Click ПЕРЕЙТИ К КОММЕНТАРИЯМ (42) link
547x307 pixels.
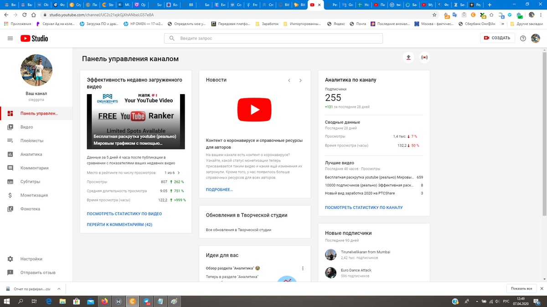119,225
